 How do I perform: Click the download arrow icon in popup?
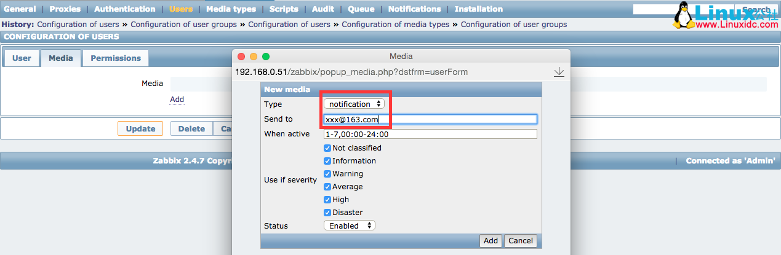pos(559,72)
